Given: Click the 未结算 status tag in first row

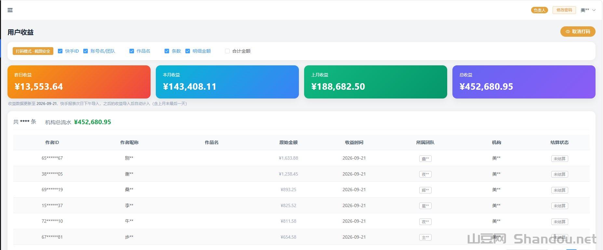Looking at the screenshot, I should click(559, 159).
